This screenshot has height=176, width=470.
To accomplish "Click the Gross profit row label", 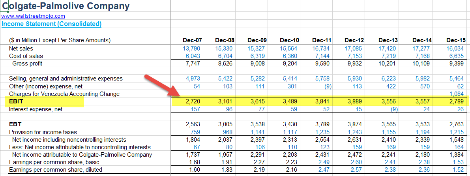I will point(27,63).
